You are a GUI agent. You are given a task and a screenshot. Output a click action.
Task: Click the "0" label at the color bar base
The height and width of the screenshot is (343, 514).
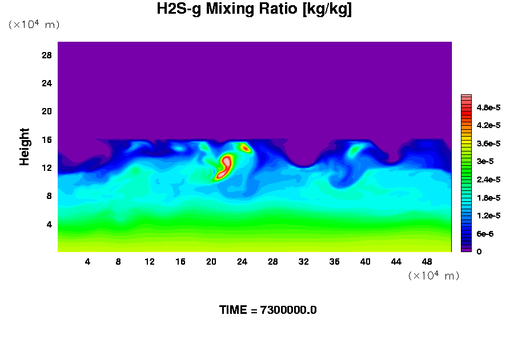[479, 252]
